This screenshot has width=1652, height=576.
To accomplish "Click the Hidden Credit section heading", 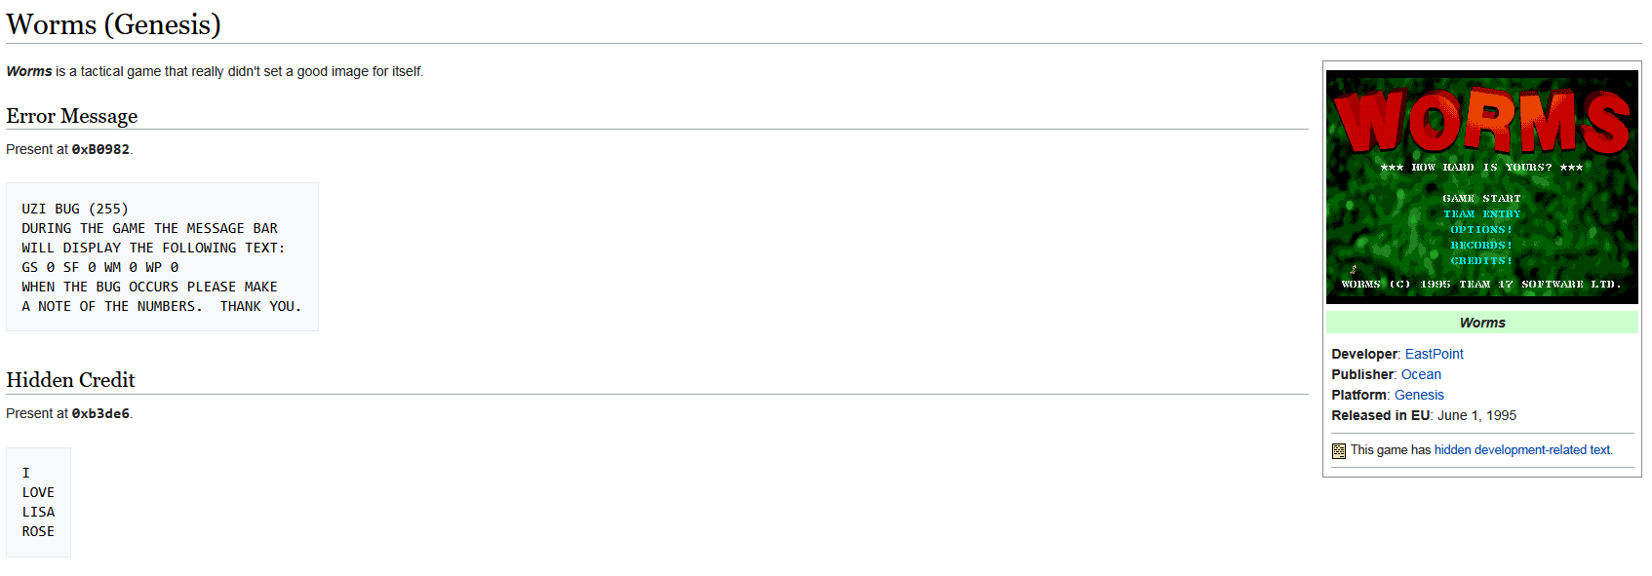I will 70,380.
